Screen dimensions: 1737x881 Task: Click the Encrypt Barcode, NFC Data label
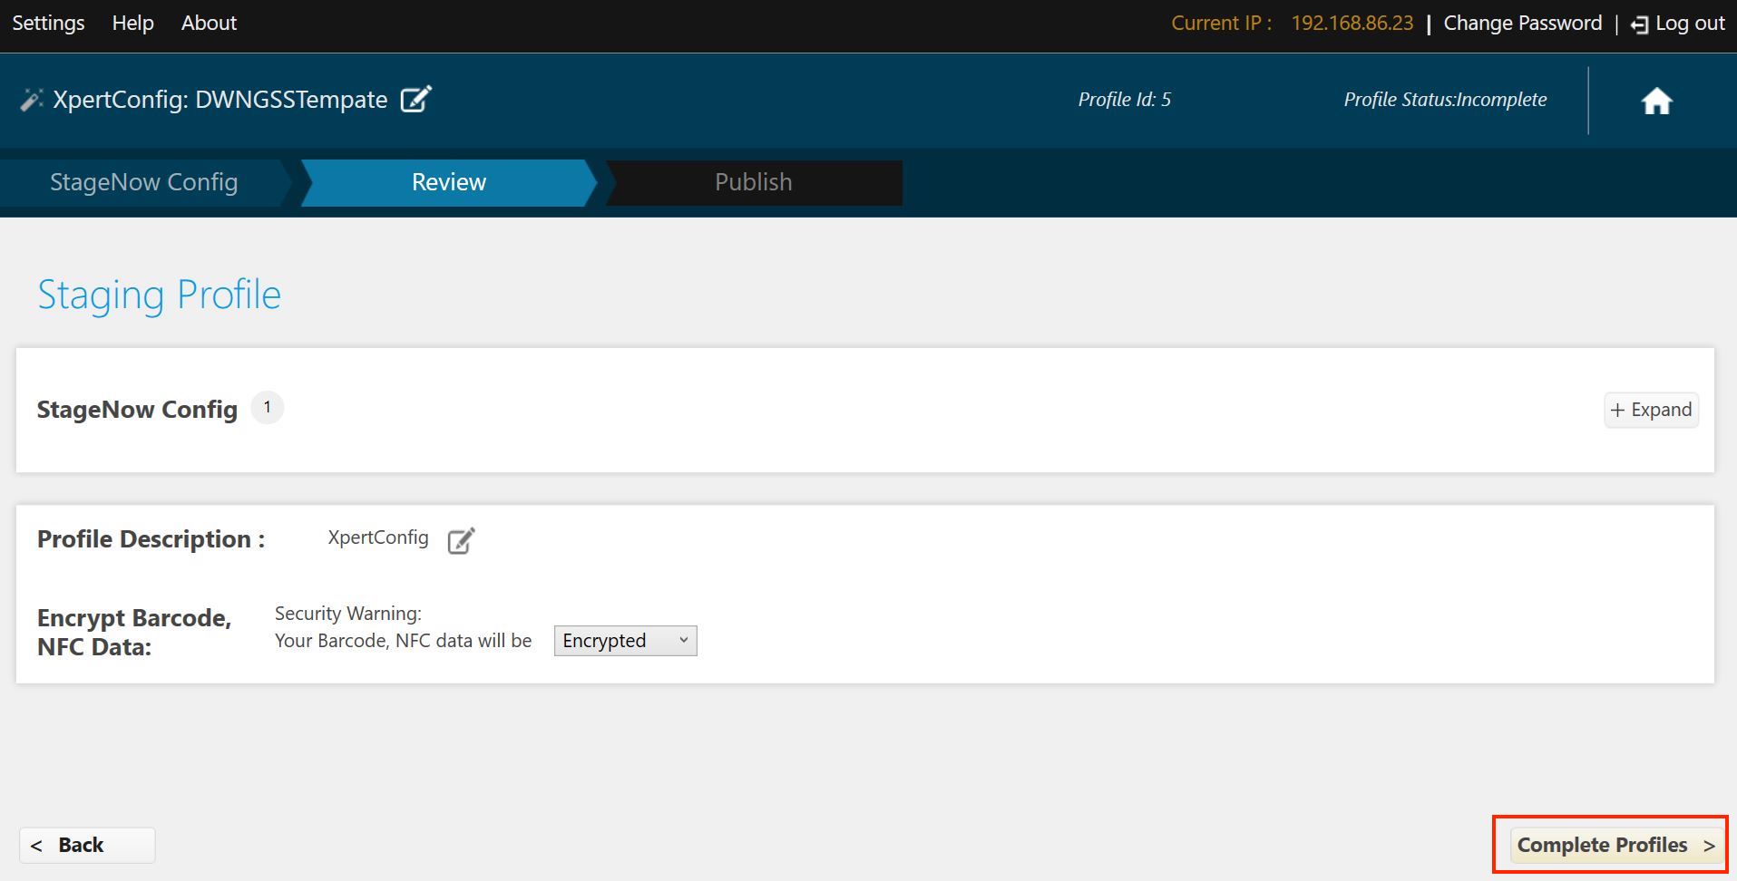(134, 632)
